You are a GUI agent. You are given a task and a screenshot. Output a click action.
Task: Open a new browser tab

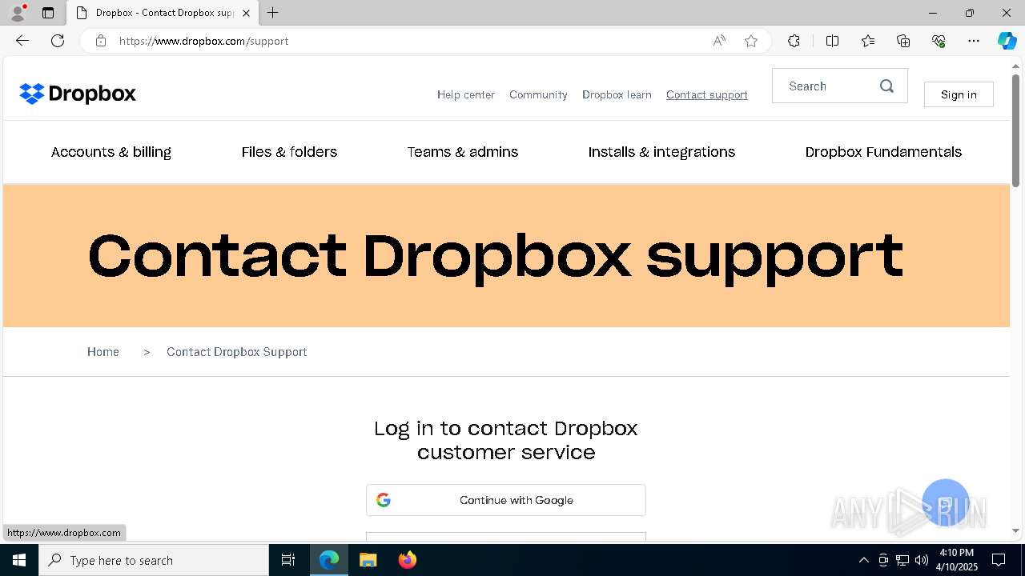[273, 13]
